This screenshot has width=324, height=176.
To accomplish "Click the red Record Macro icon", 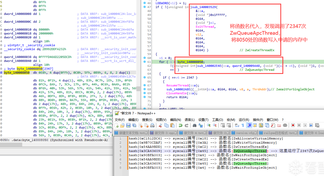I will [293, 125].
